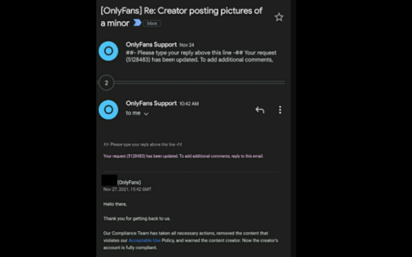Star this email conversation
The height and width of the screenshot is (257, 412).
pyautogui.click(x=278, y=17)
